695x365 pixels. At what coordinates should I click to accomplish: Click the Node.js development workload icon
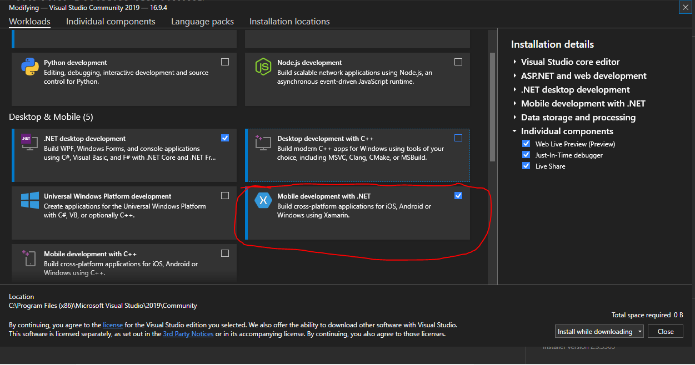coord(263,66)
